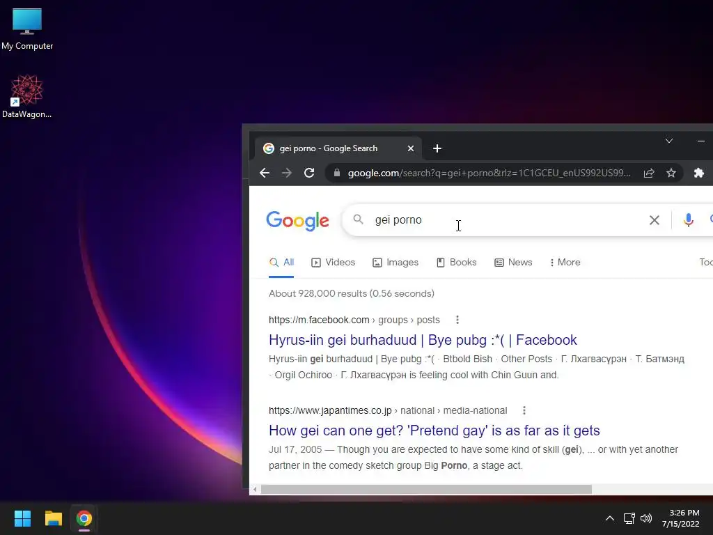The image size is (713, 535).
Task: Open network status in system tray
Action: [629, 518]
